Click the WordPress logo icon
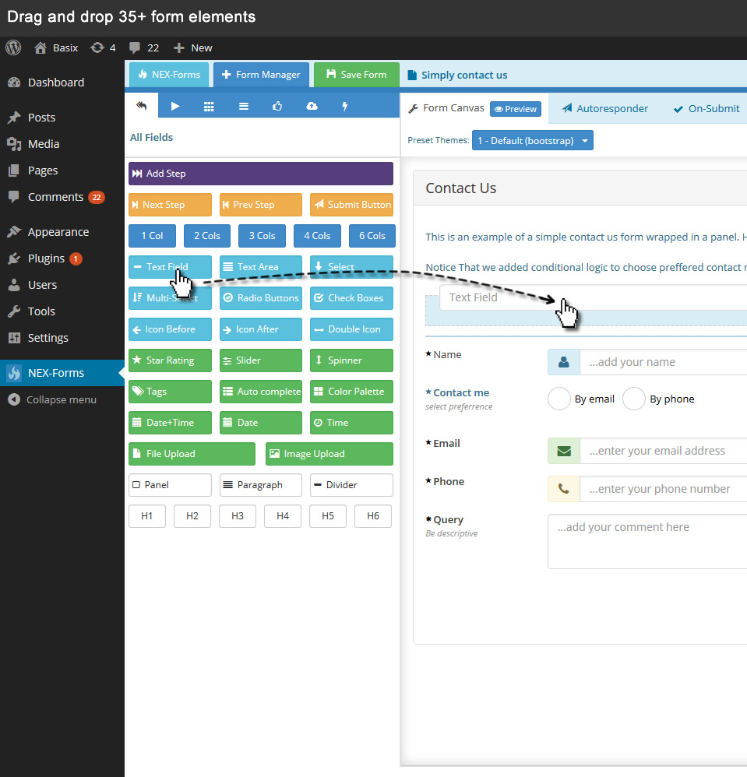The width and height of the screenshot is (747, 777). [x=13, y=47]
